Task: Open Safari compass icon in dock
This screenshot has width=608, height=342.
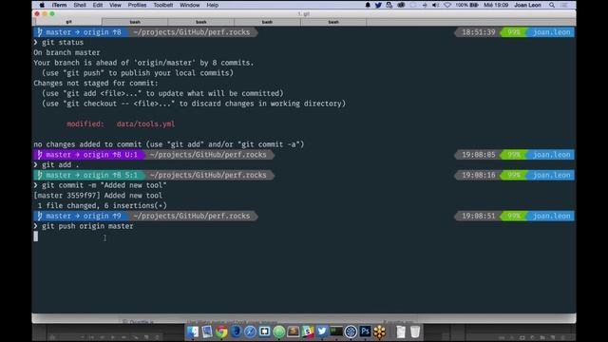Action: [250, 332]
